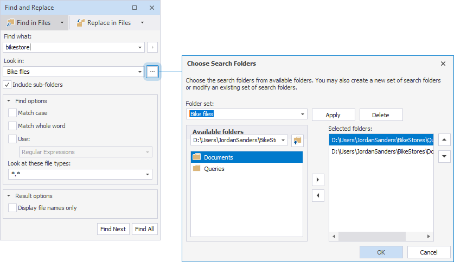Select the Queries folder
454x267 pixels.
click(247, 169)
